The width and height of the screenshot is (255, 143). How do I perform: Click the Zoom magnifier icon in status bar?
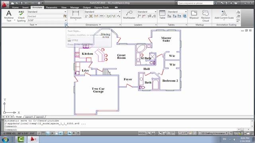point(164,133)
